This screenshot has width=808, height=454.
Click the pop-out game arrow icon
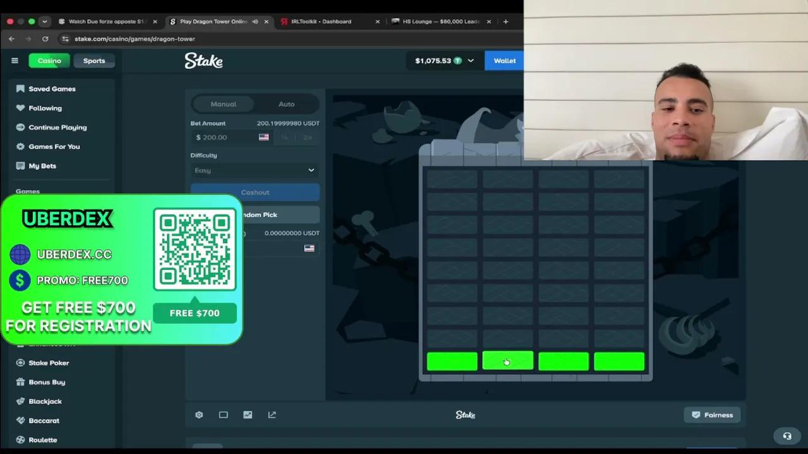tap(272, 415)
